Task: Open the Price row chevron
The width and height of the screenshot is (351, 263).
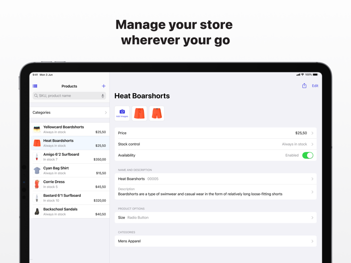Action: [x=312, y=133]
